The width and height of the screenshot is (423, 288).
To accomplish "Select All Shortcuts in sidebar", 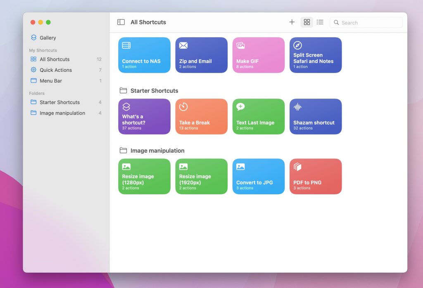I will [x=55, y=59].
